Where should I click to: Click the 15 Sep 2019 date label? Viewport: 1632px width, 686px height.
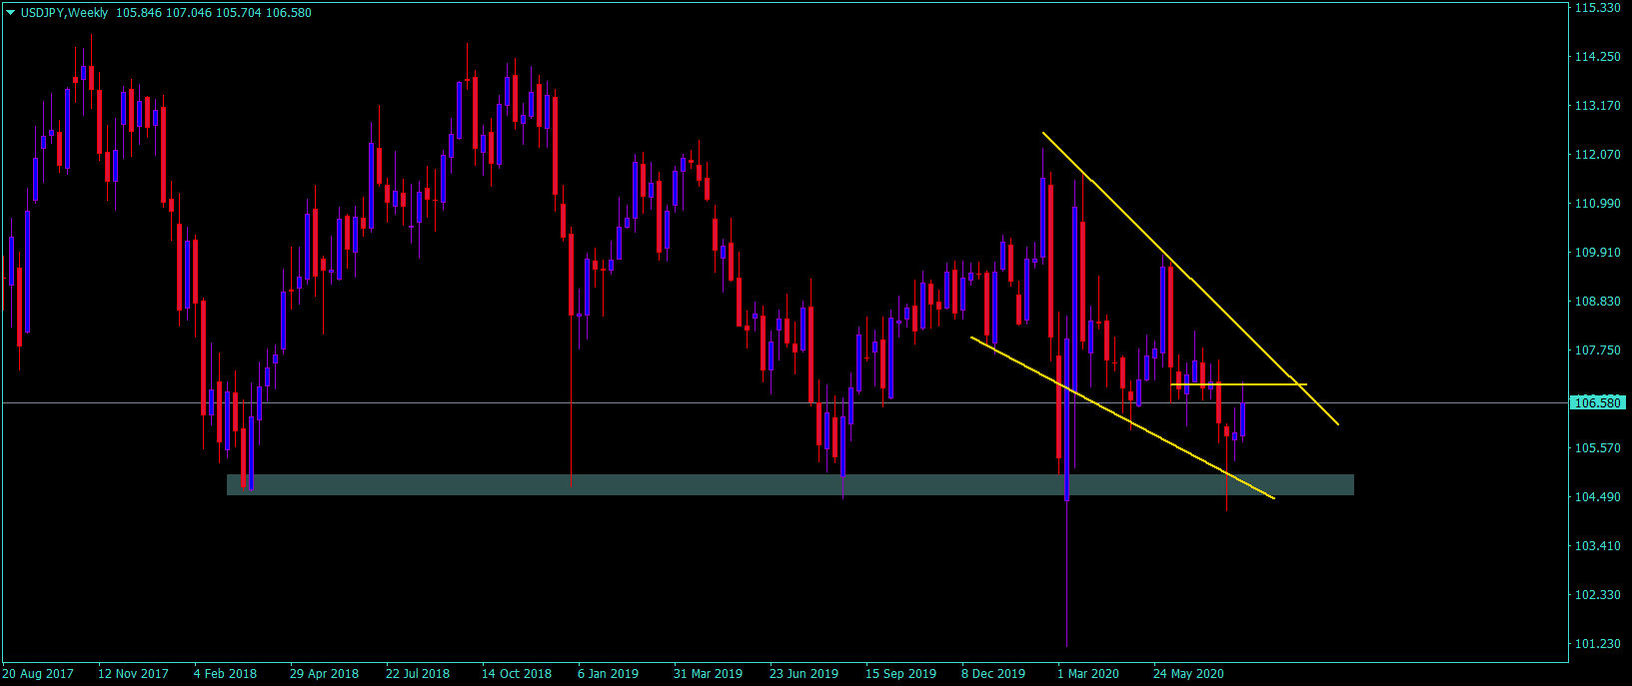900,674
